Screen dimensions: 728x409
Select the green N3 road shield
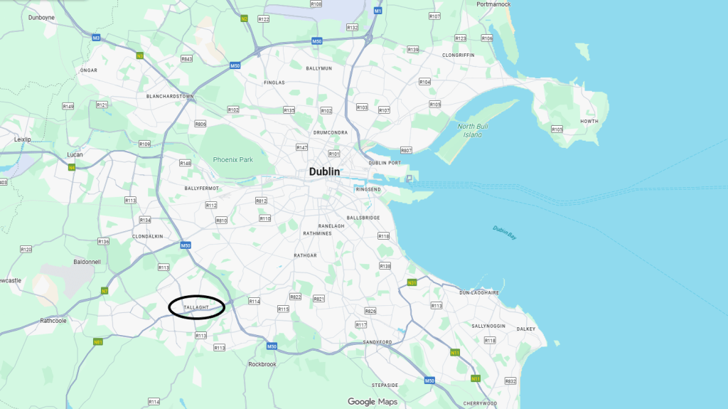tap(140, 55)
